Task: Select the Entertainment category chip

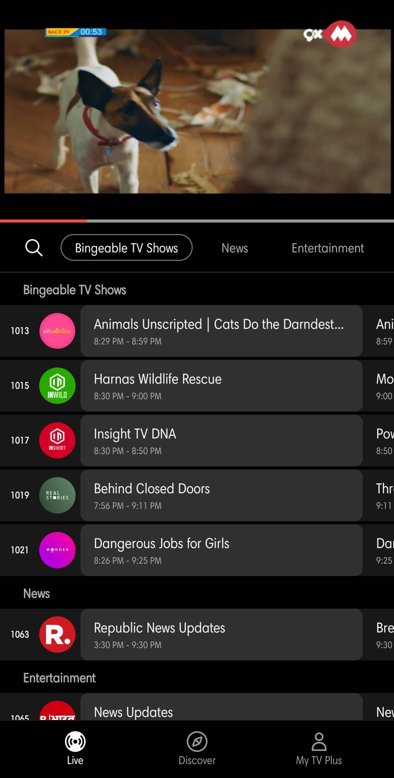Action: pyautogui.click(x=328, y=248)
